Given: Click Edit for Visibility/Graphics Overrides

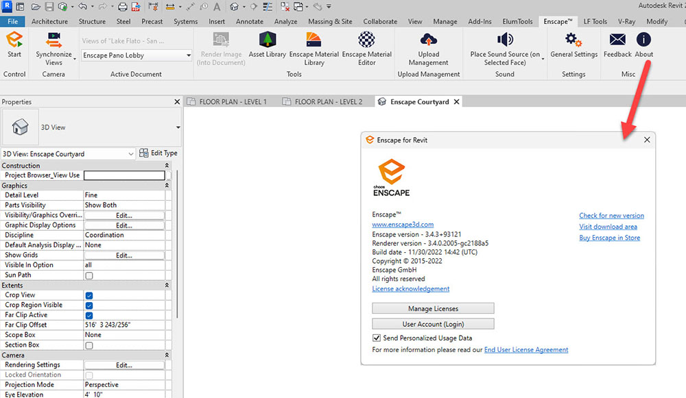Looking at the screenshot, I should pyautogui.click(x=124, y=215).
